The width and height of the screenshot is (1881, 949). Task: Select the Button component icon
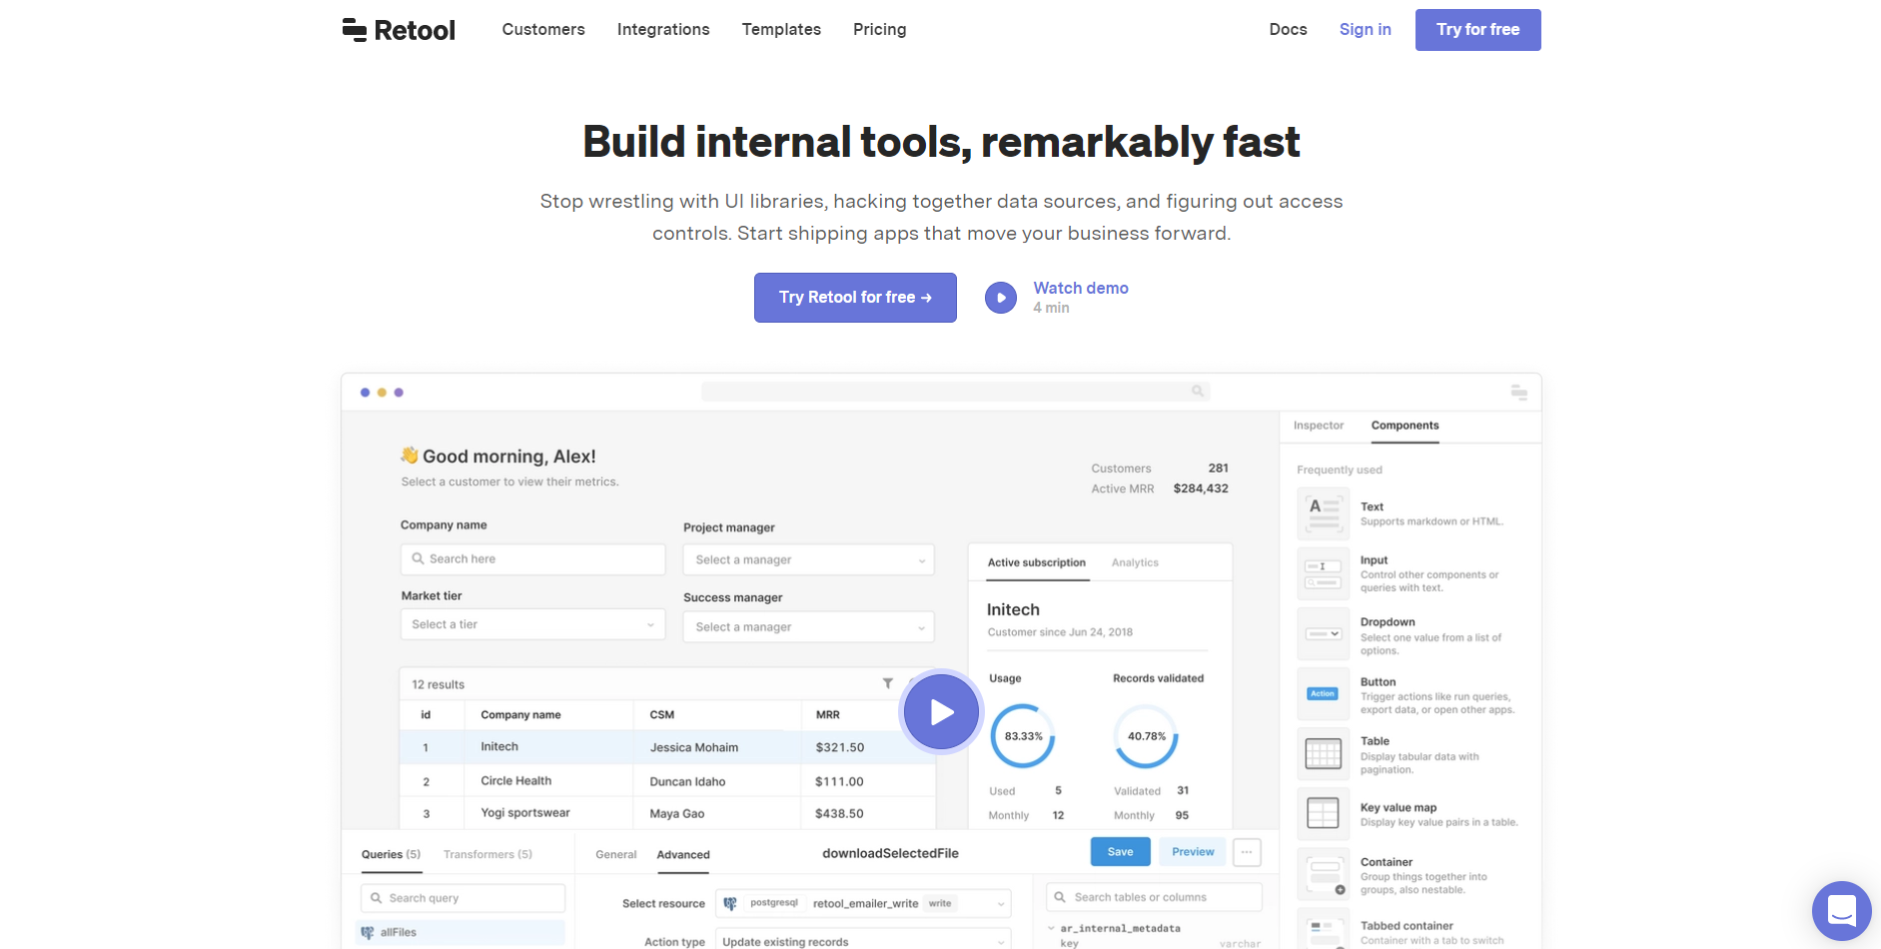1324,694
